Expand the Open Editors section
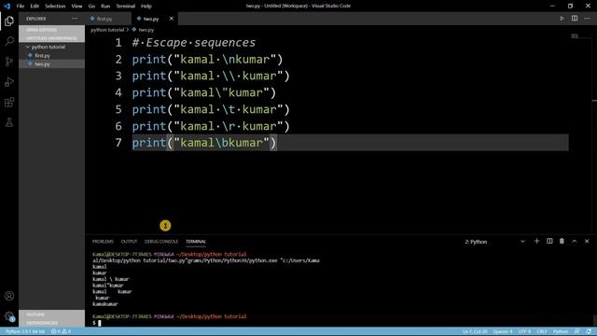The height and width of the screenshot is (336, 597). (x=52, y=30)
